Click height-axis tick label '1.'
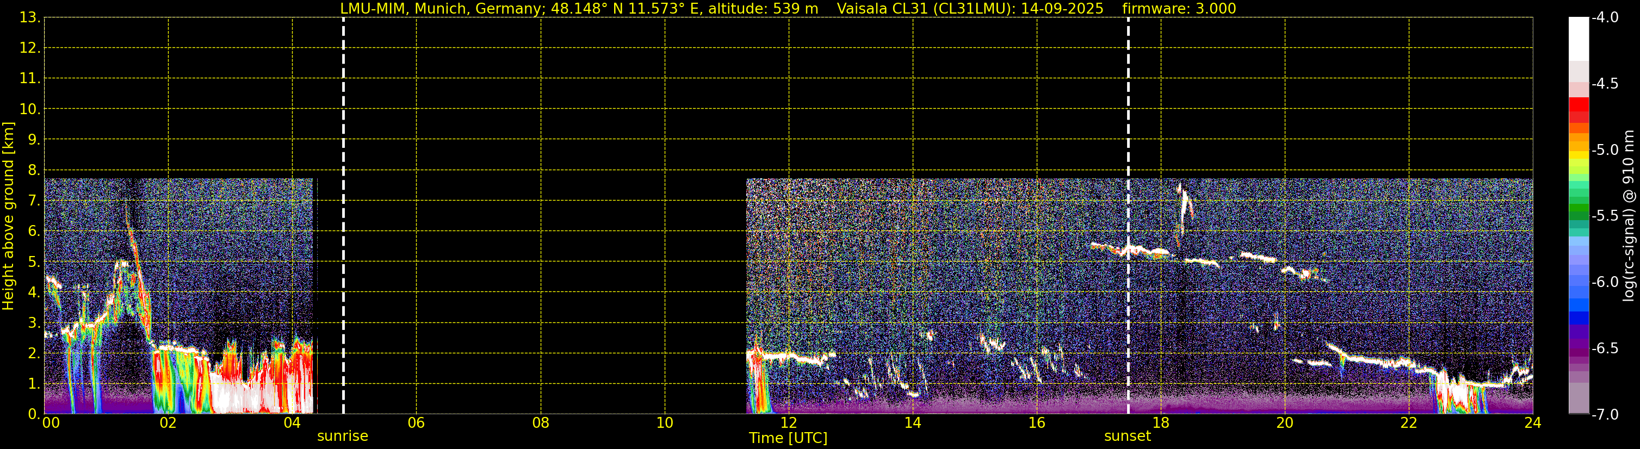Image resolution: width=1640 pixels, height=449 pixels. [x=34, y=384]
